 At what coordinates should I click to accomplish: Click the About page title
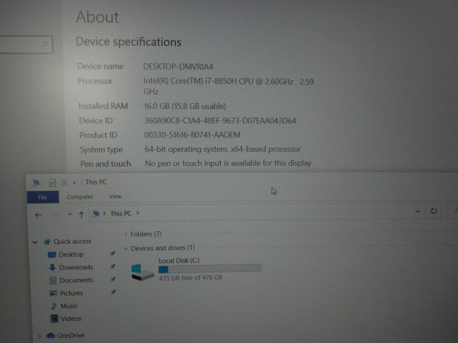tap(98, 17)
